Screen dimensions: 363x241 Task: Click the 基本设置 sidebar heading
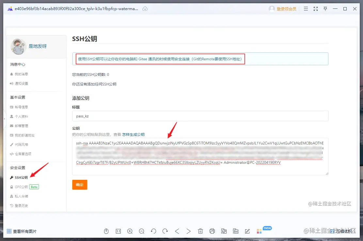coord(18,97)
